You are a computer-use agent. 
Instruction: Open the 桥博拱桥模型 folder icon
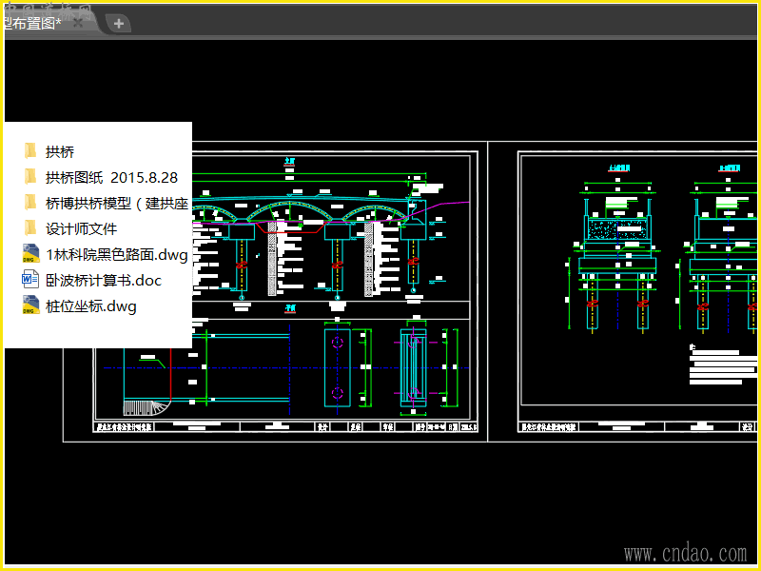click(30, 203)
